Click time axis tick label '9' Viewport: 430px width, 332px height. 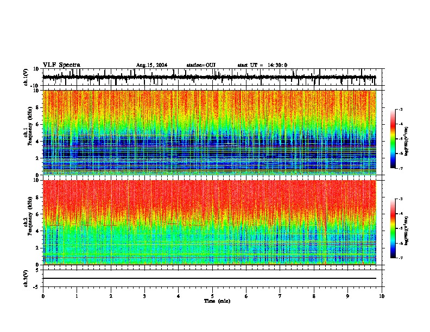pyautogui.click(x=347, y=296)
